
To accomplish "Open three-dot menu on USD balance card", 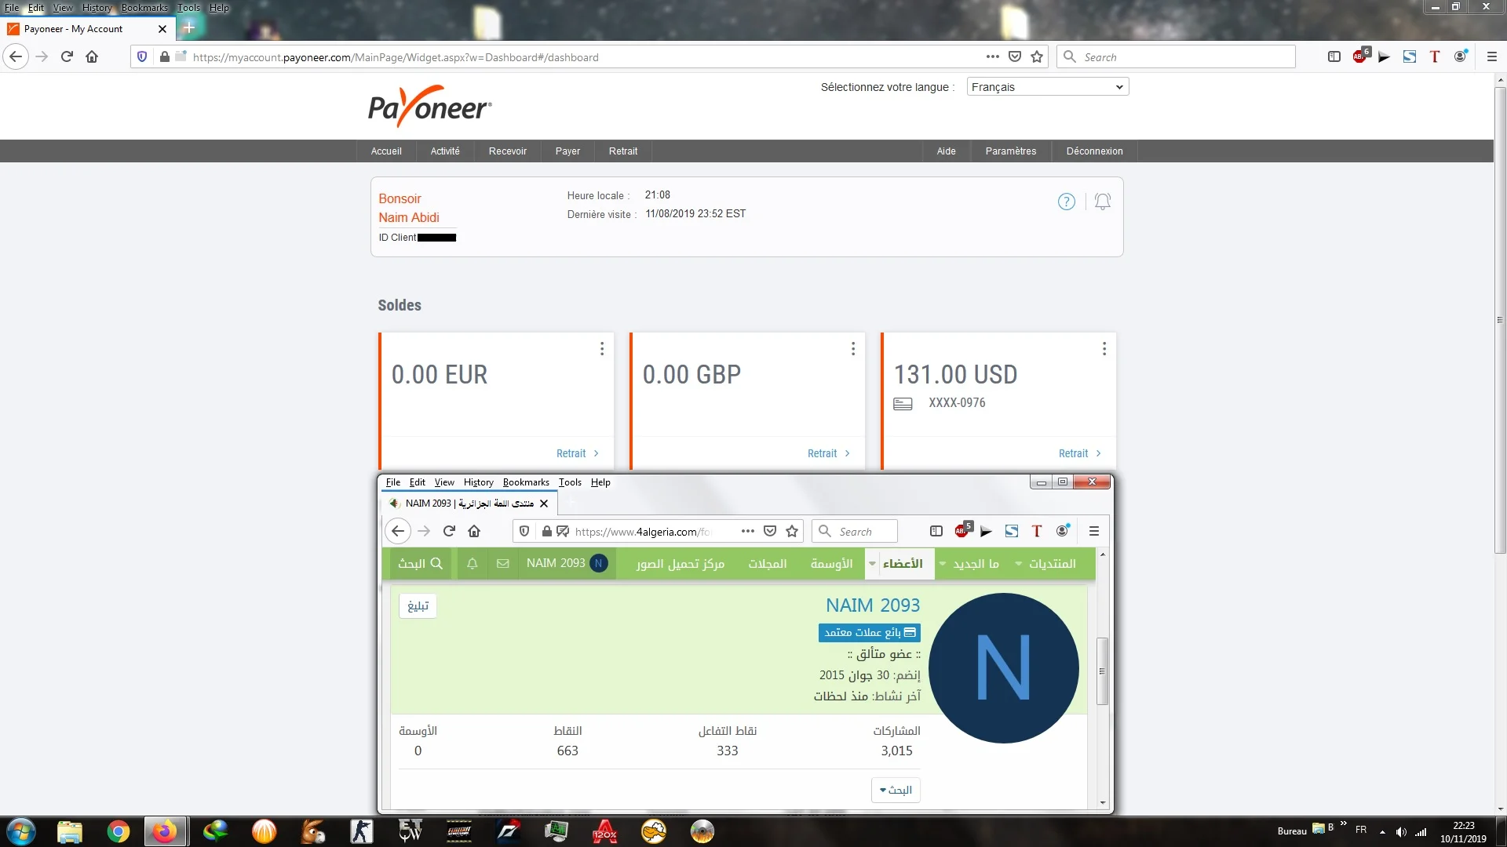I will 1104,349.
